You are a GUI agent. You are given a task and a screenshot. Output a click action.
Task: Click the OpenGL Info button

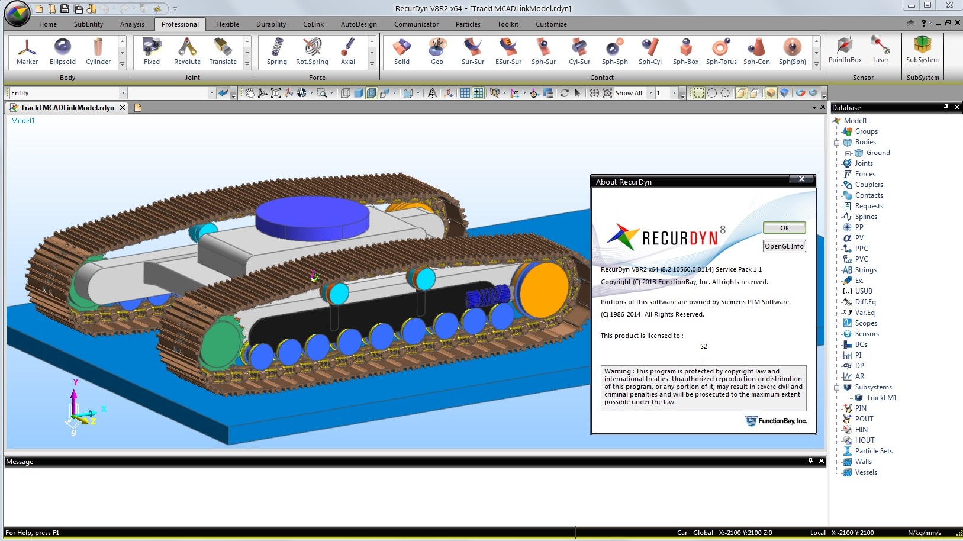coord(784,246)
